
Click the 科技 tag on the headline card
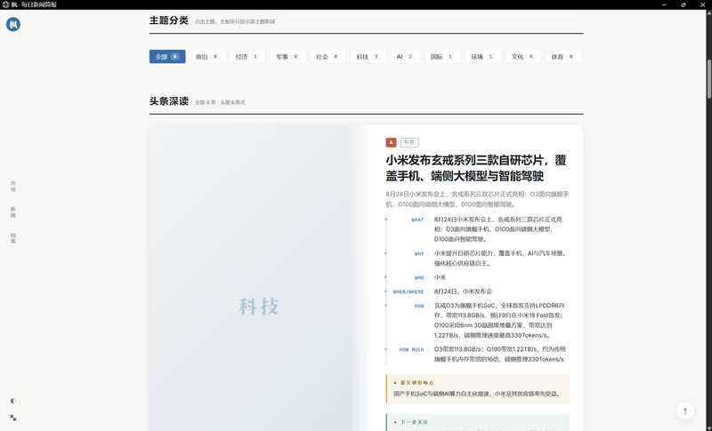point(409,142)
